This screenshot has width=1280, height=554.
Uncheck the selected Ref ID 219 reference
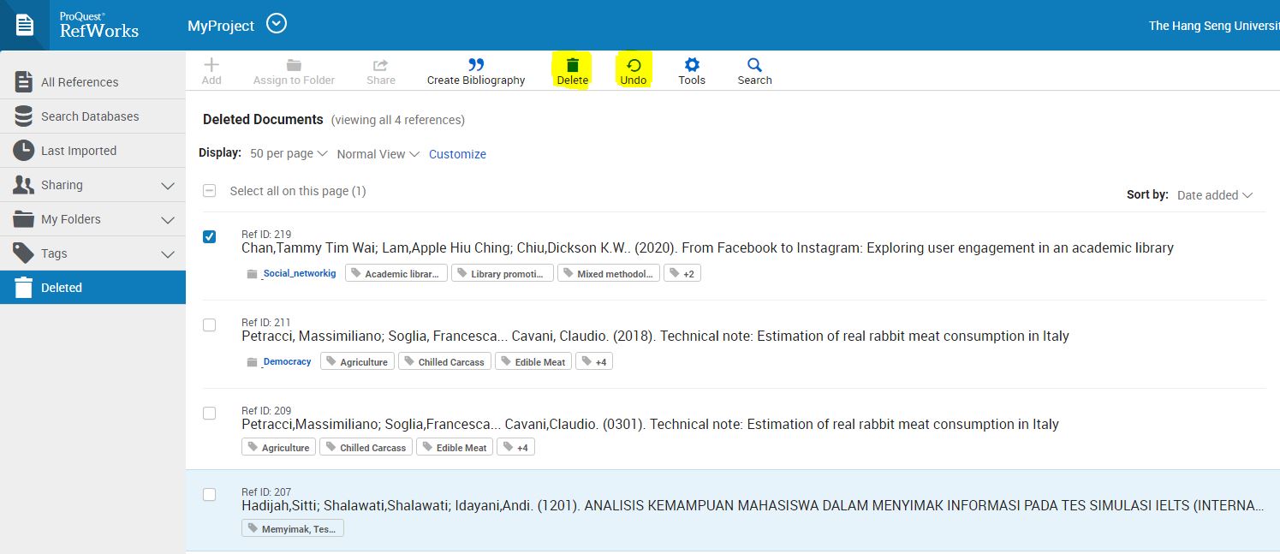click(x=209, y=236)
